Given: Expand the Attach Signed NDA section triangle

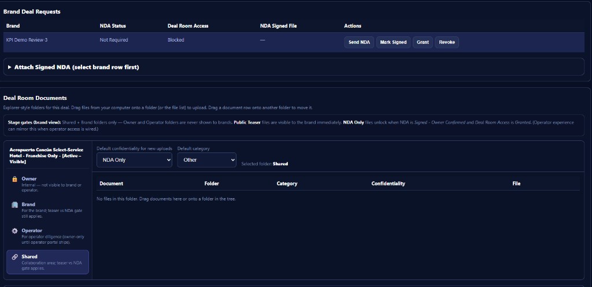Looking at the screenshot, I should [x=10, y=67].
